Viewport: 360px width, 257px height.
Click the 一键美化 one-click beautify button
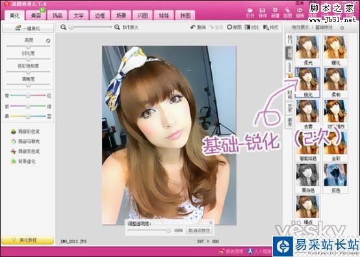pos(28,28)
